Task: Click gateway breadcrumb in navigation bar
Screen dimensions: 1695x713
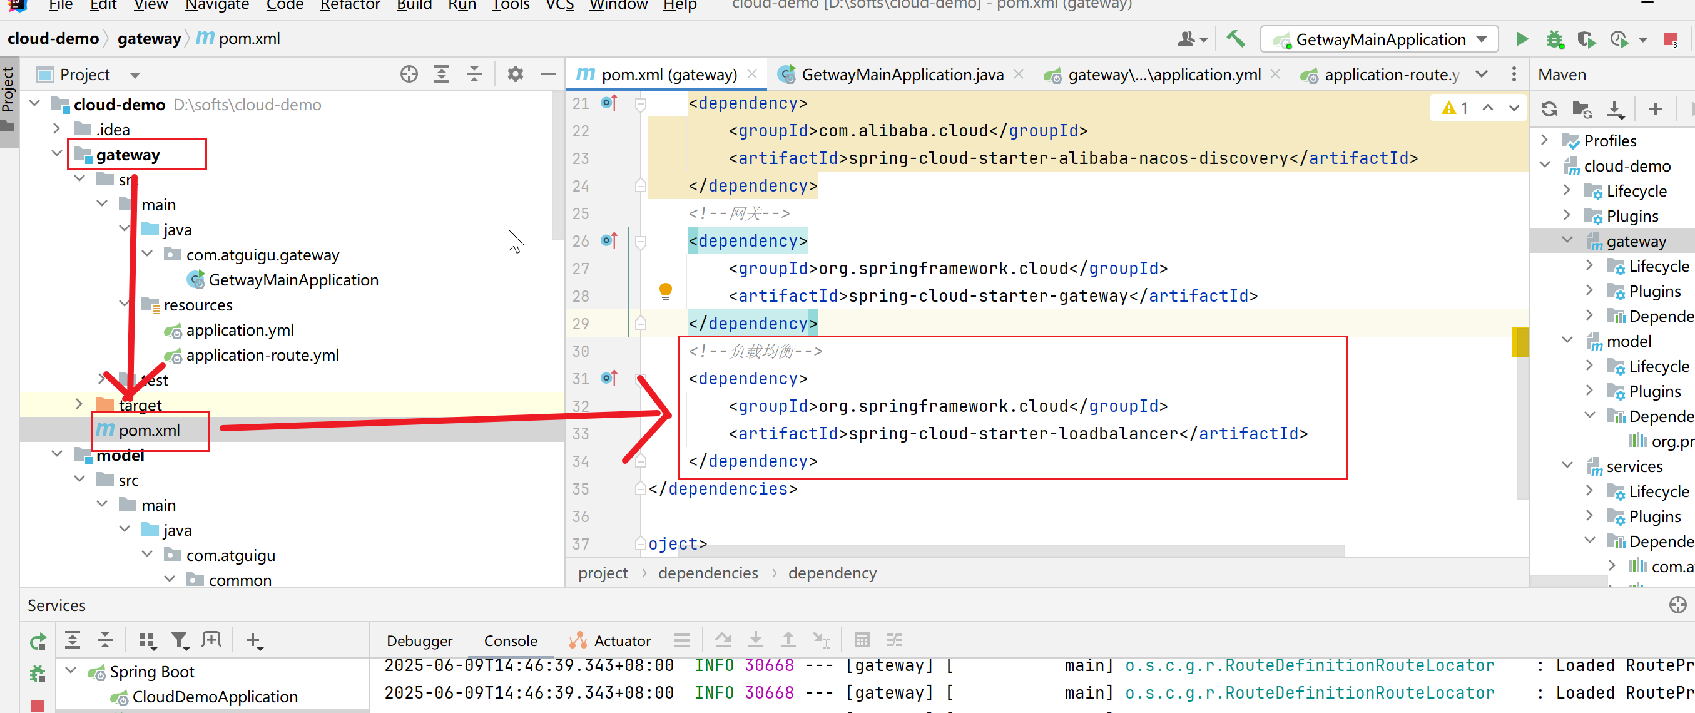Action: point(149,39)
